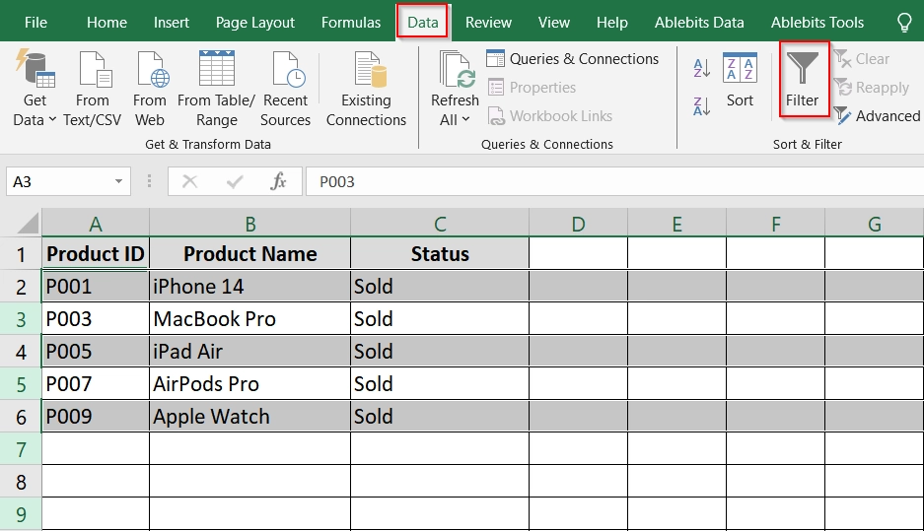Import data From Web
This screenshot has height=531, width=924.
(x=150, y=89)
